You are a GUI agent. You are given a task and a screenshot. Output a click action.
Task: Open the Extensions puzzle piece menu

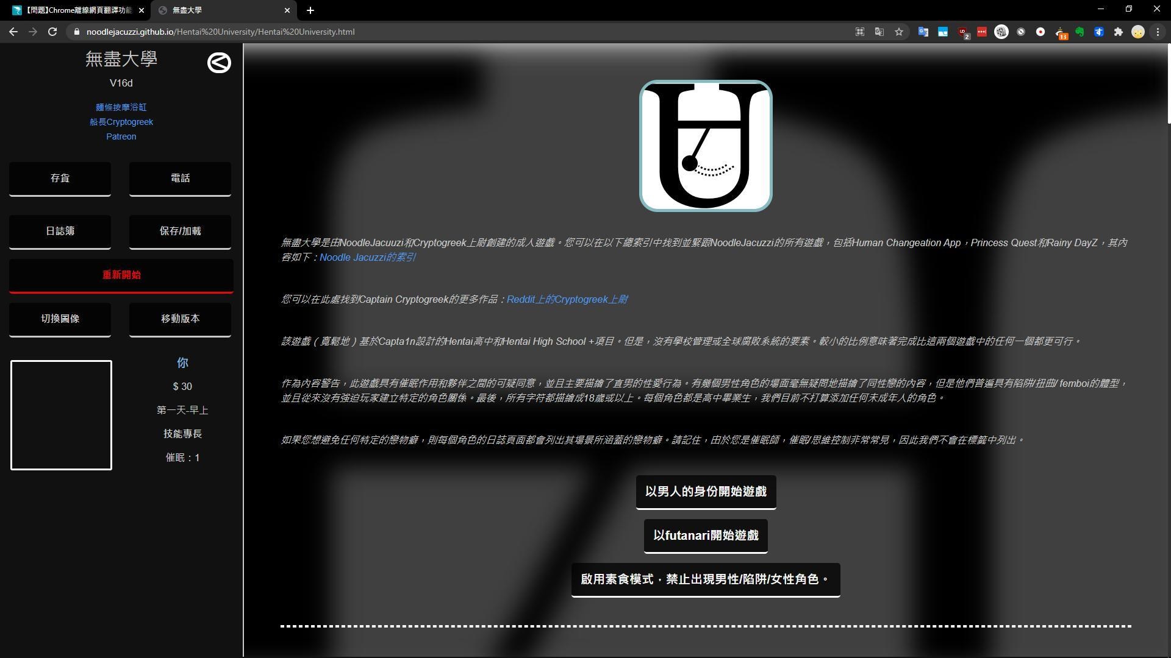1119,32
